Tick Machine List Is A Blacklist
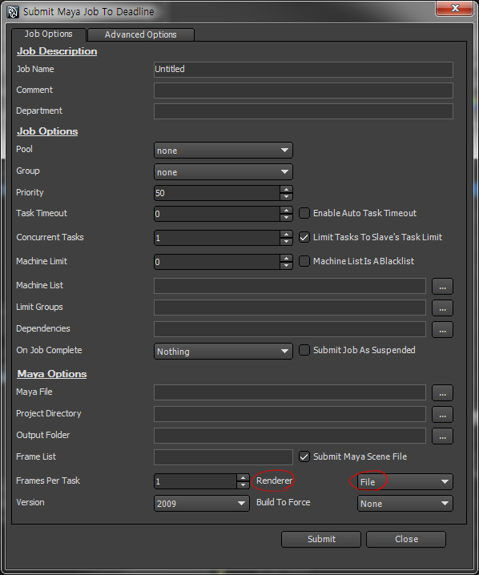 coord(304,261)
